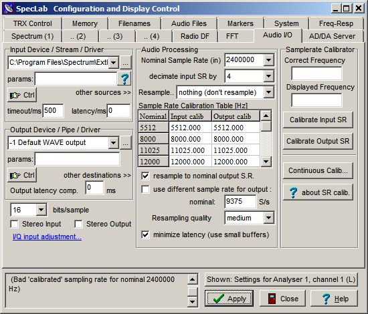Image resolution: width=368 pixels, height=314 pixels.
Task: Select the 8000 nominal row header
Action: coord(153,139)
